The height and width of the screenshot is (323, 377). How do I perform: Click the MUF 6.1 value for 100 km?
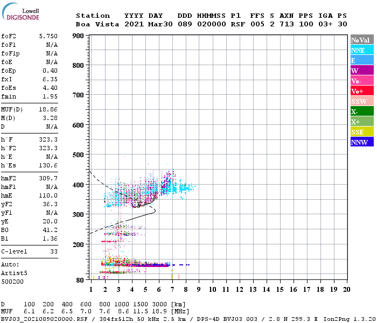[x=29, y=312]
